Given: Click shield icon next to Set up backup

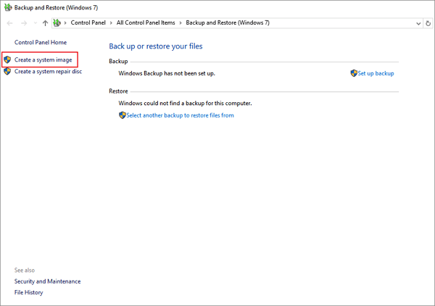Looking at the screenshot, I should coord(354,73).
